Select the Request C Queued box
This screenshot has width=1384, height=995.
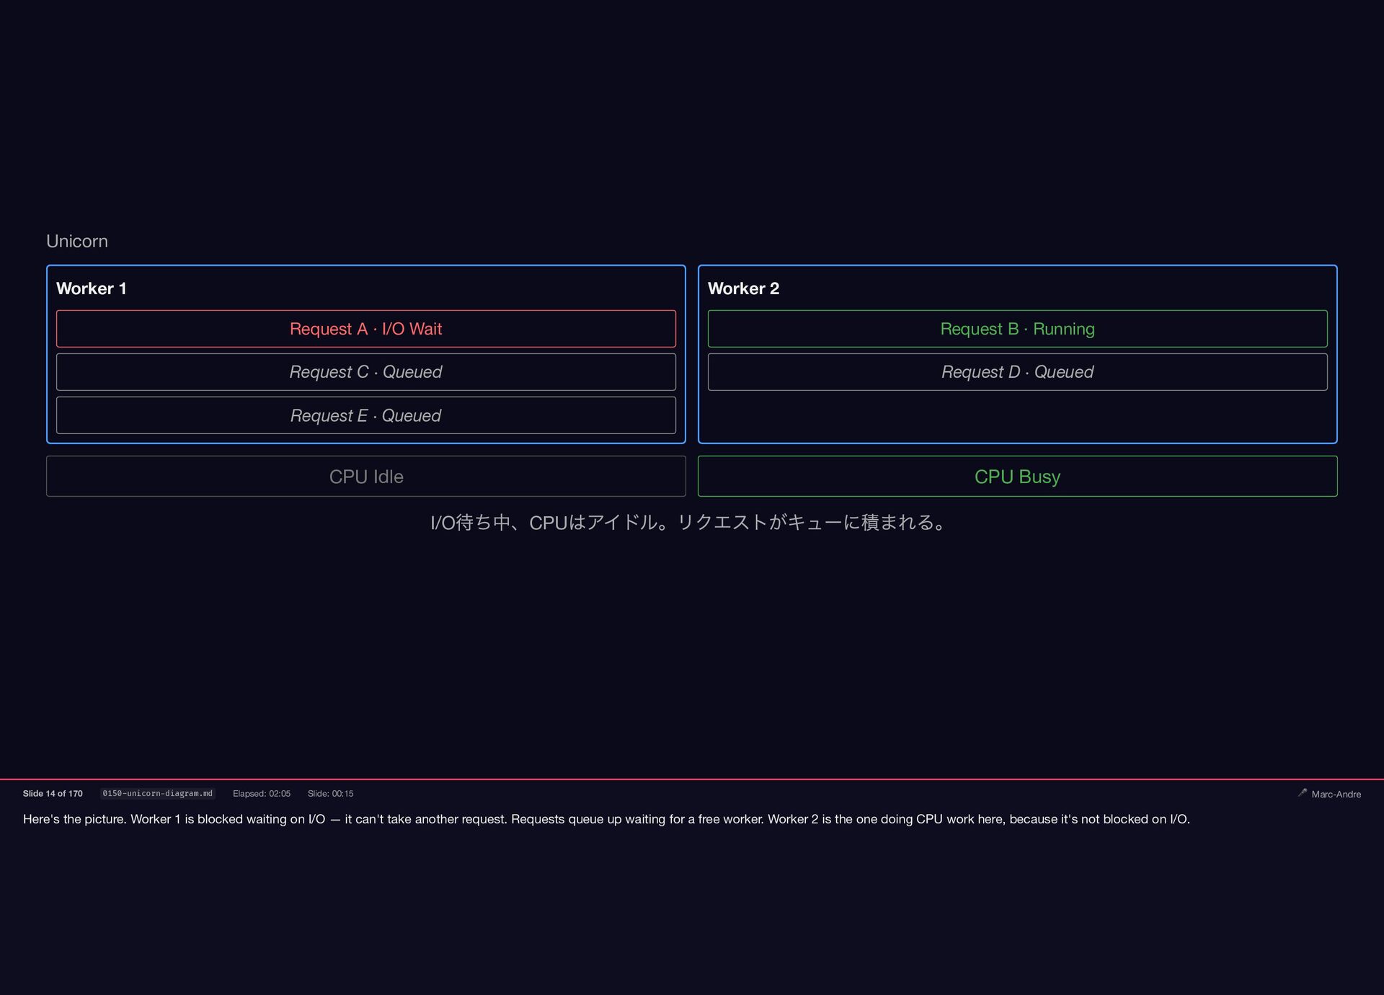point(365,372)
